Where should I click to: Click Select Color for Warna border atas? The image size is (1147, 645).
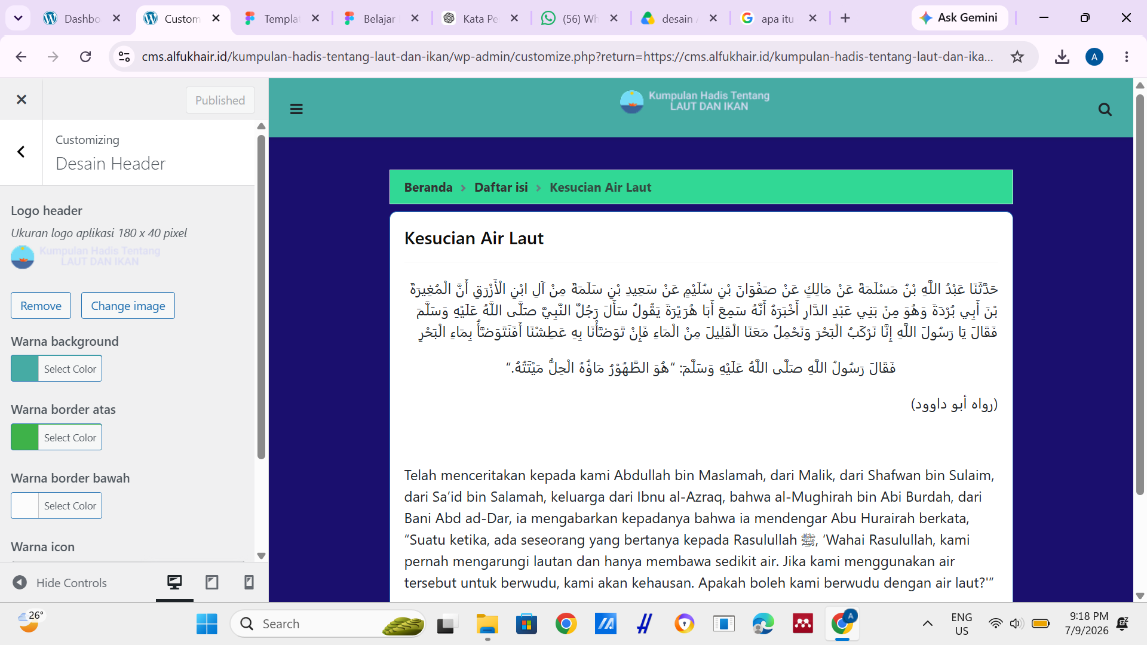pyautogui.click(x=70, y=437)
